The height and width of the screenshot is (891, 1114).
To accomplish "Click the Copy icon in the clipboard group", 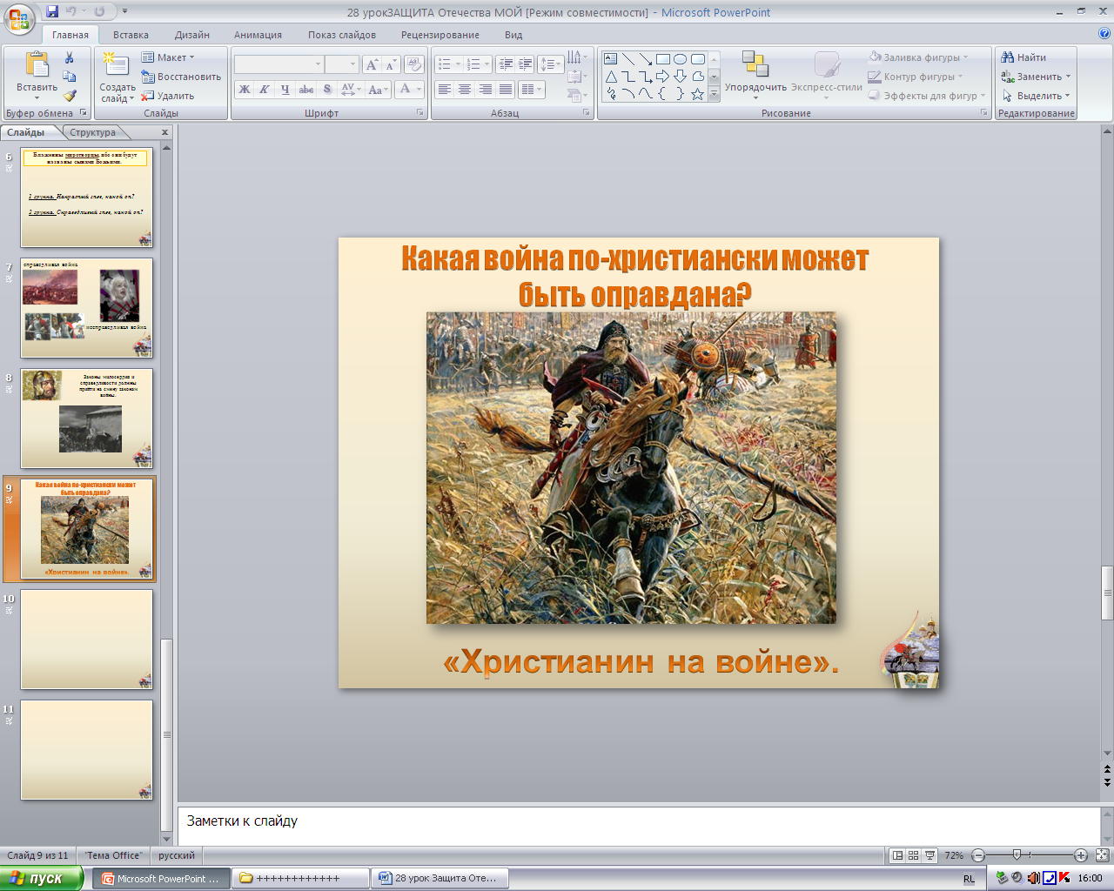I will coord(70,77).
